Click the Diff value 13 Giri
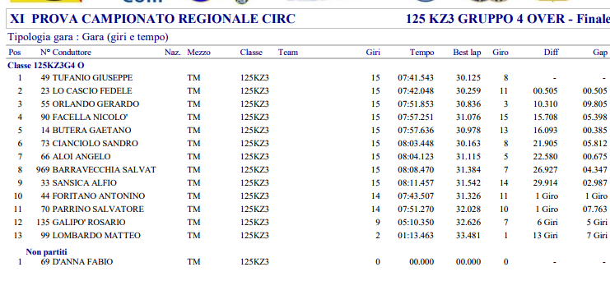Screen dimensions: 610x304 (545, 236)
